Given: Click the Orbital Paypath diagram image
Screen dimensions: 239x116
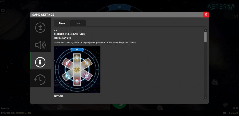Looking at the screenshot, I should click(77, 70).
